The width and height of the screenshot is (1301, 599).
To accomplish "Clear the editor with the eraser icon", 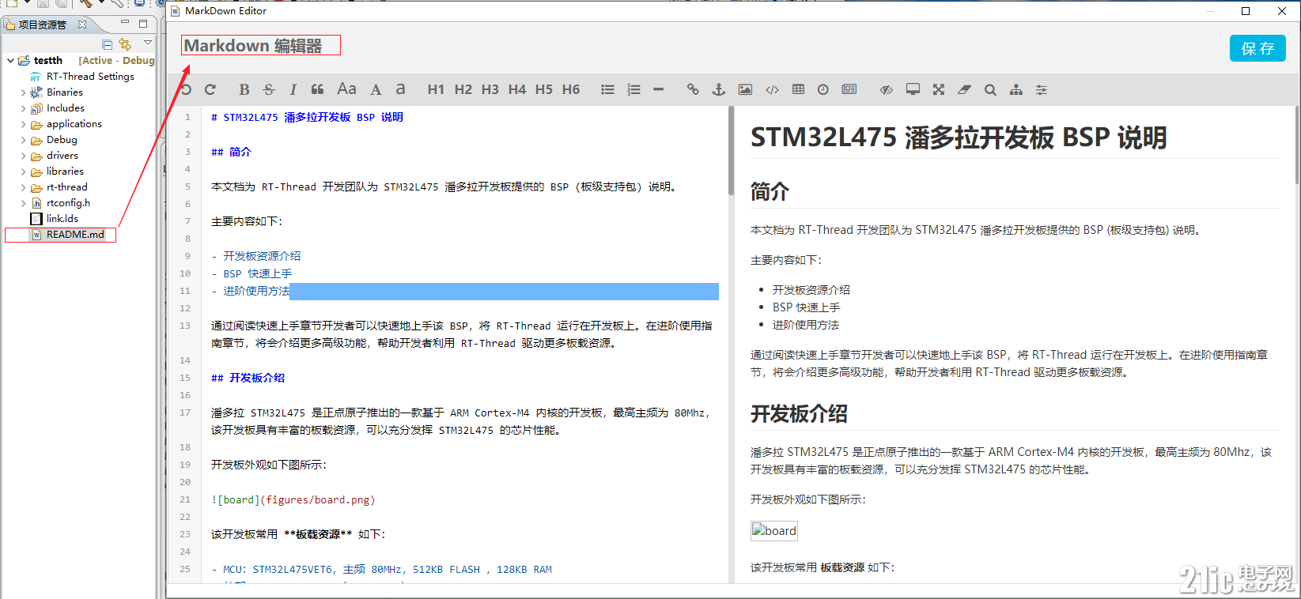I will coord(964,89).
